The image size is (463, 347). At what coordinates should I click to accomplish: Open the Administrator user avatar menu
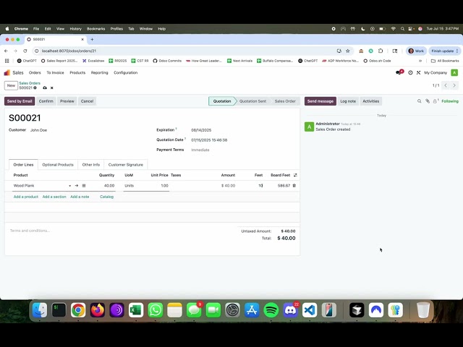tap(454, 72)
